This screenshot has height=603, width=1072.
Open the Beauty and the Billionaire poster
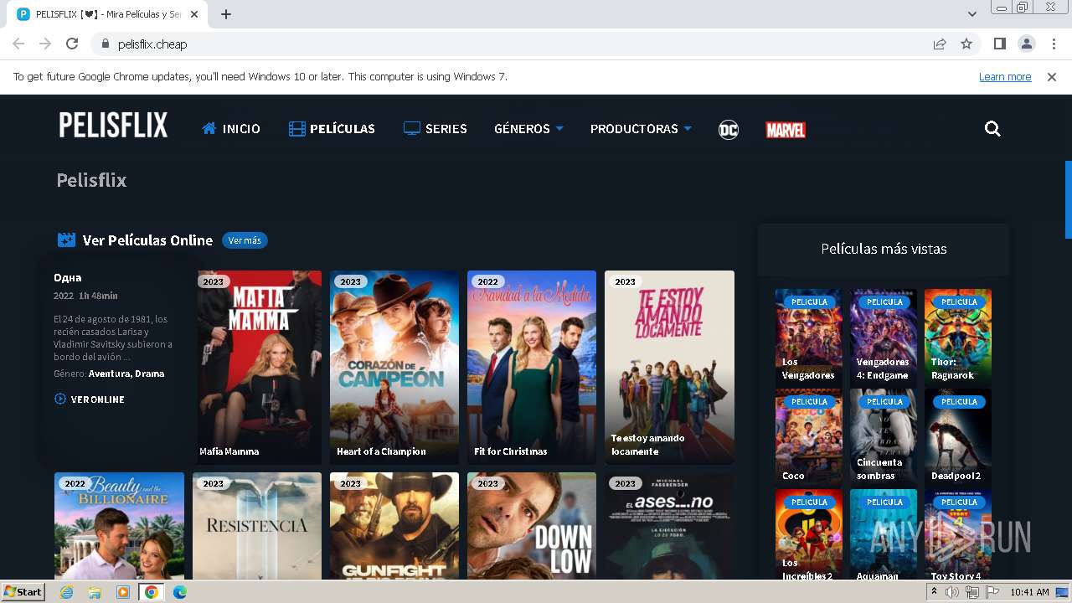120,526
